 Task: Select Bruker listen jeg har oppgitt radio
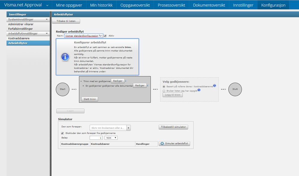coord(164,91)
